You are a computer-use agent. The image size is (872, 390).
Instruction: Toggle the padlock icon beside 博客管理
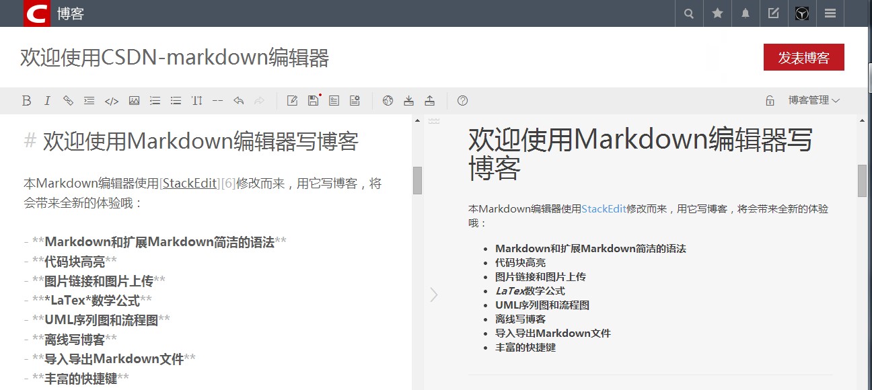[770, 101]
